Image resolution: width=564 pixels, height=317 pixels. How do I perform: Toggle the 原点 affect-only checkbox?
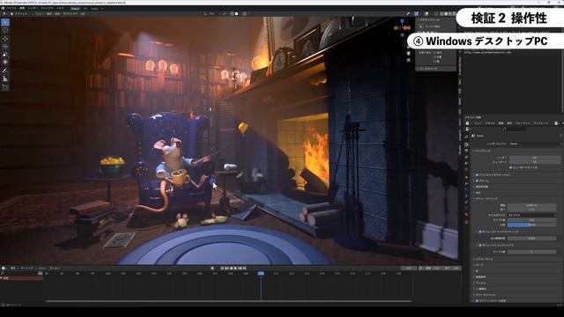tap(434, 53)
